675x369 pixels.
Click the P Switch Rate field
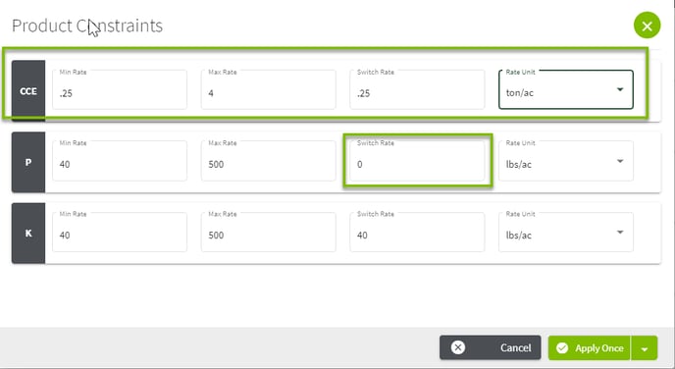pyautogui.click(x=417, y=161)
